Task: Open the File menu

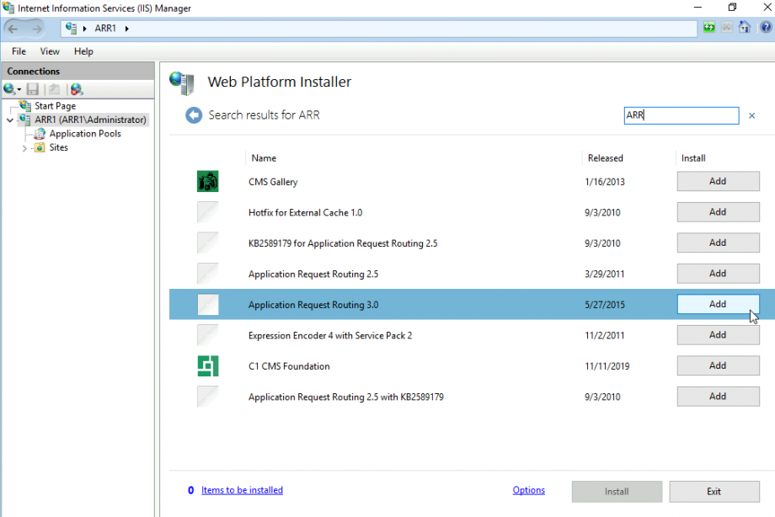Action: tap(18, 51)
